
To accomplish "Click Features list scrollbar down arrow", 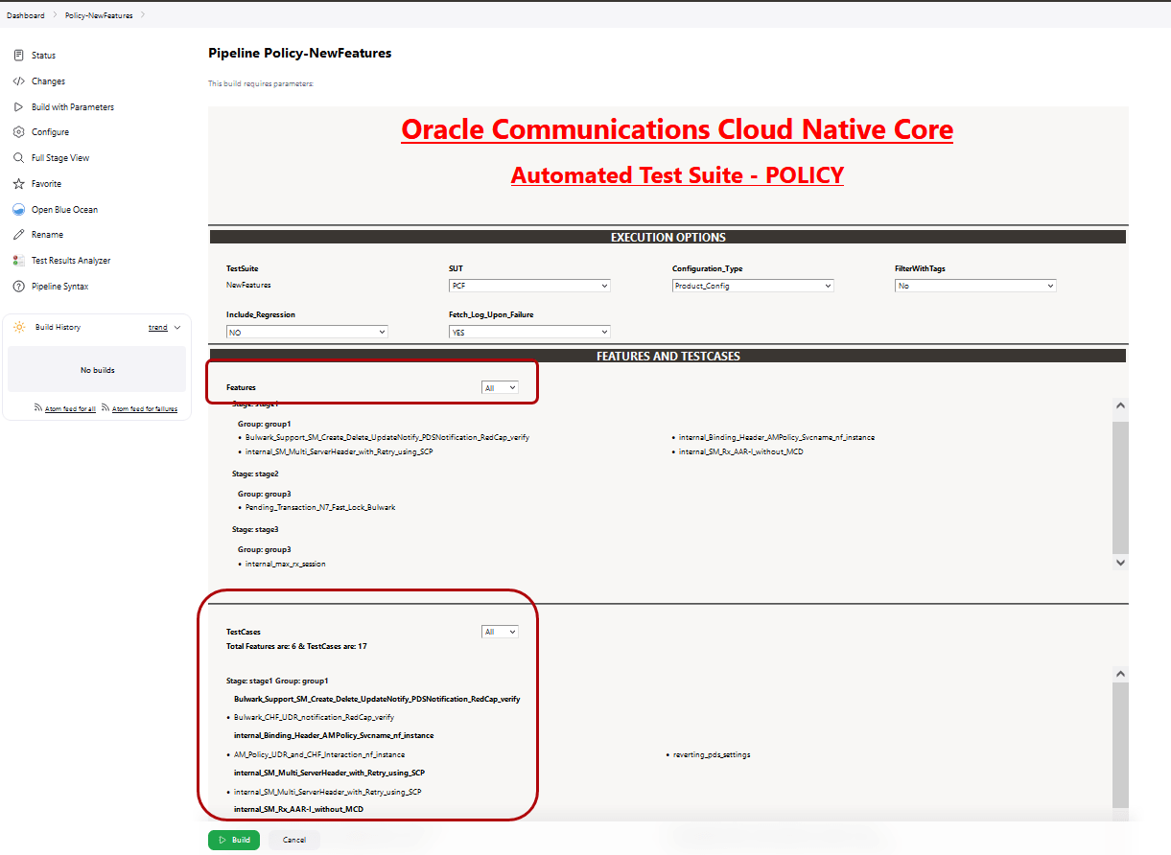I will [1120, 563].
